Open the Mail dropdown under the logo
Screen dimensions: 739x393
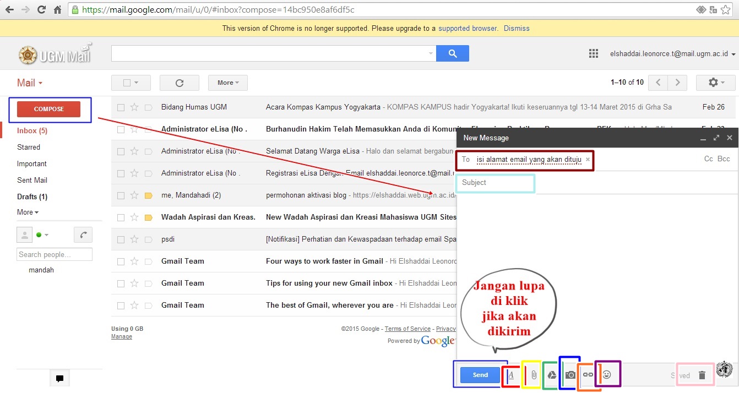pos(30,83)
